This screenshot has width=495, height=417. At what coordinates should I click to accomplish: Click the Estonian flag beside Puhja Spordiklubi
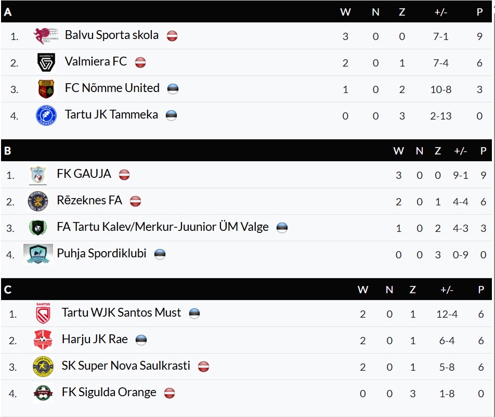[x=160, y=254]
